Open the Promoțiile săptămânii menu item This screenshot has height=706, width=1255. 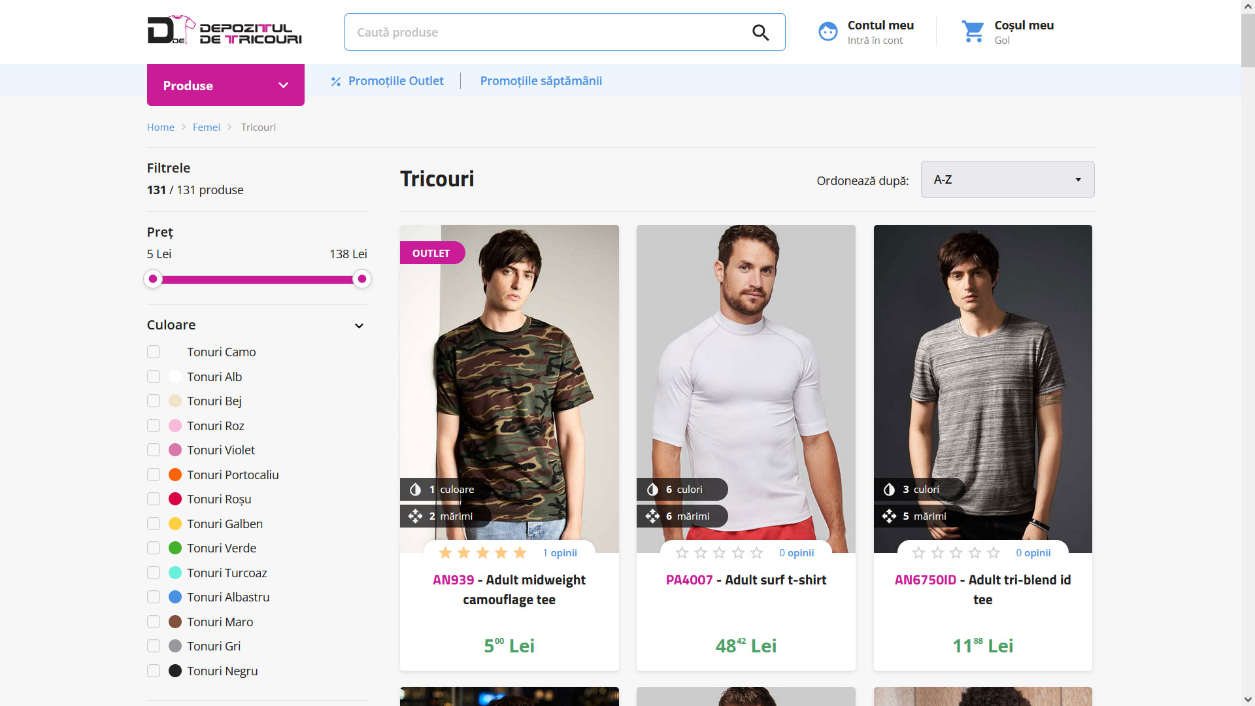541,81
